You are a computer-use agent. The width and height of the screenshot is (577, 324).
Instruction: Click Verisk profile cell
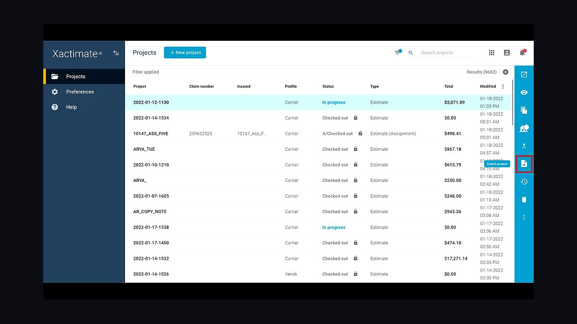coord(291,274)
